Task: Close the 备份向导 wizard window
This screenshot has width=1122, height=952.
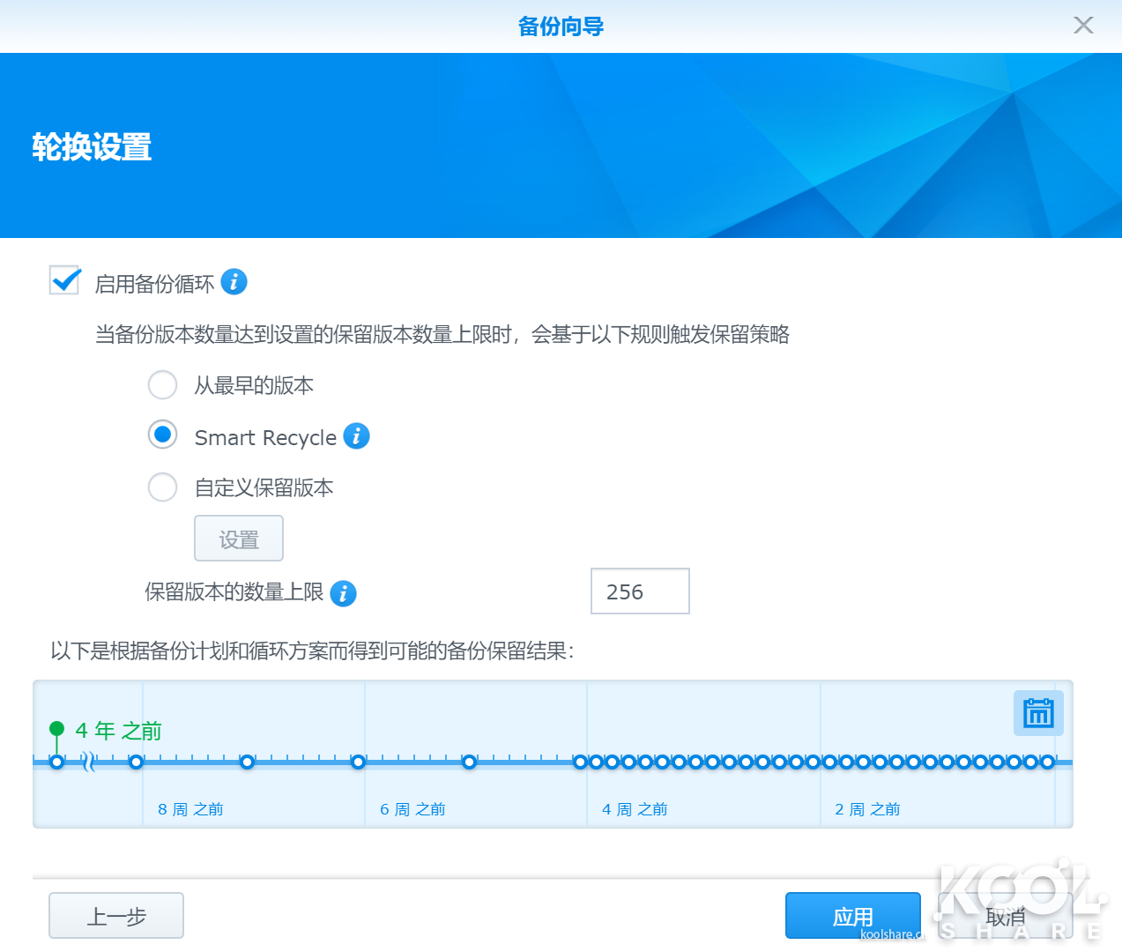Action: pos(1083,26)
